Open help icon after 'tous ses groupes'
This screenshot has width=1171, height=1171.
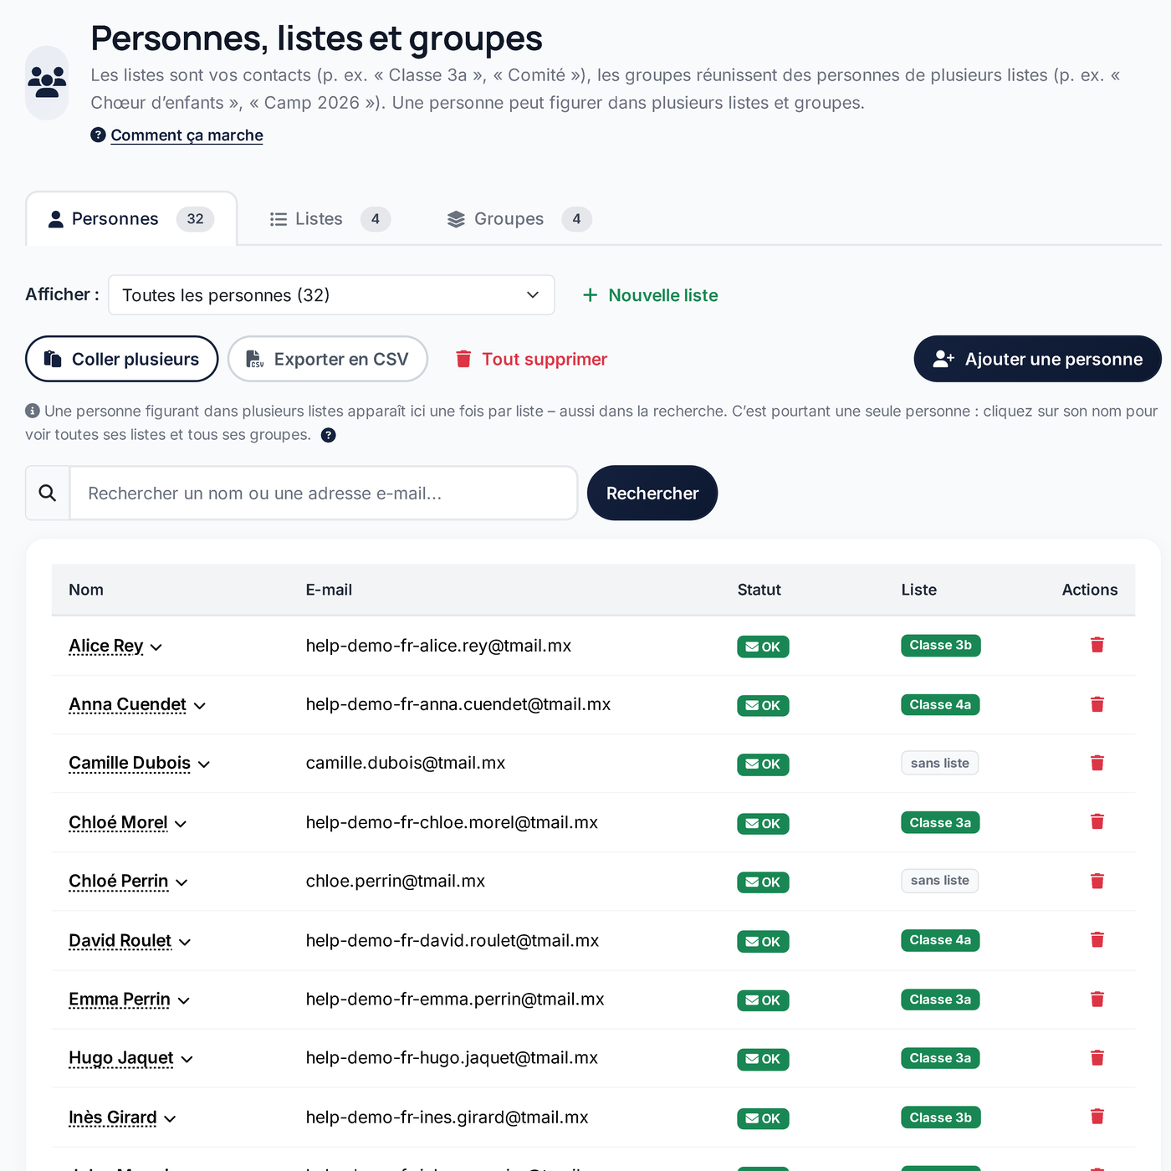pyautogui.click(x=329, y=435)
